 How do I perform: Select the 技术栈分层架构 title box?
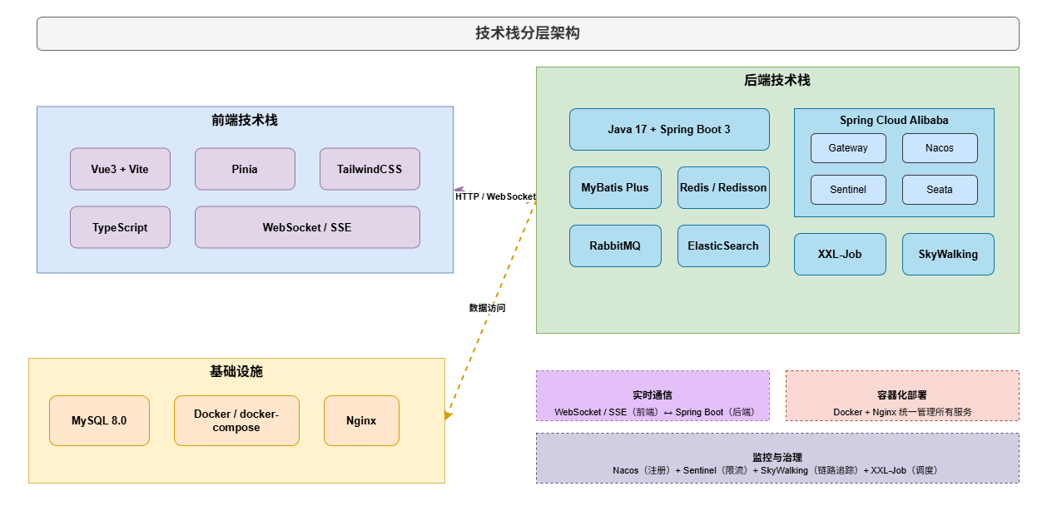tap(528, 33)
